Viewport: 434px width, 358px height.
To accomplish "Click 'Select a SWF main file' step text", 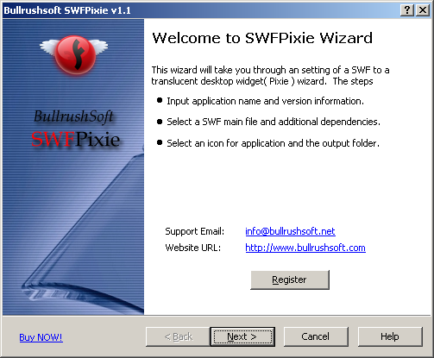I will (x=274, y=122).
